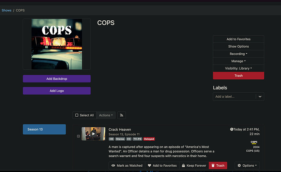
Task: Open the Actions dropdown
Action: click(x=106, y=115)
